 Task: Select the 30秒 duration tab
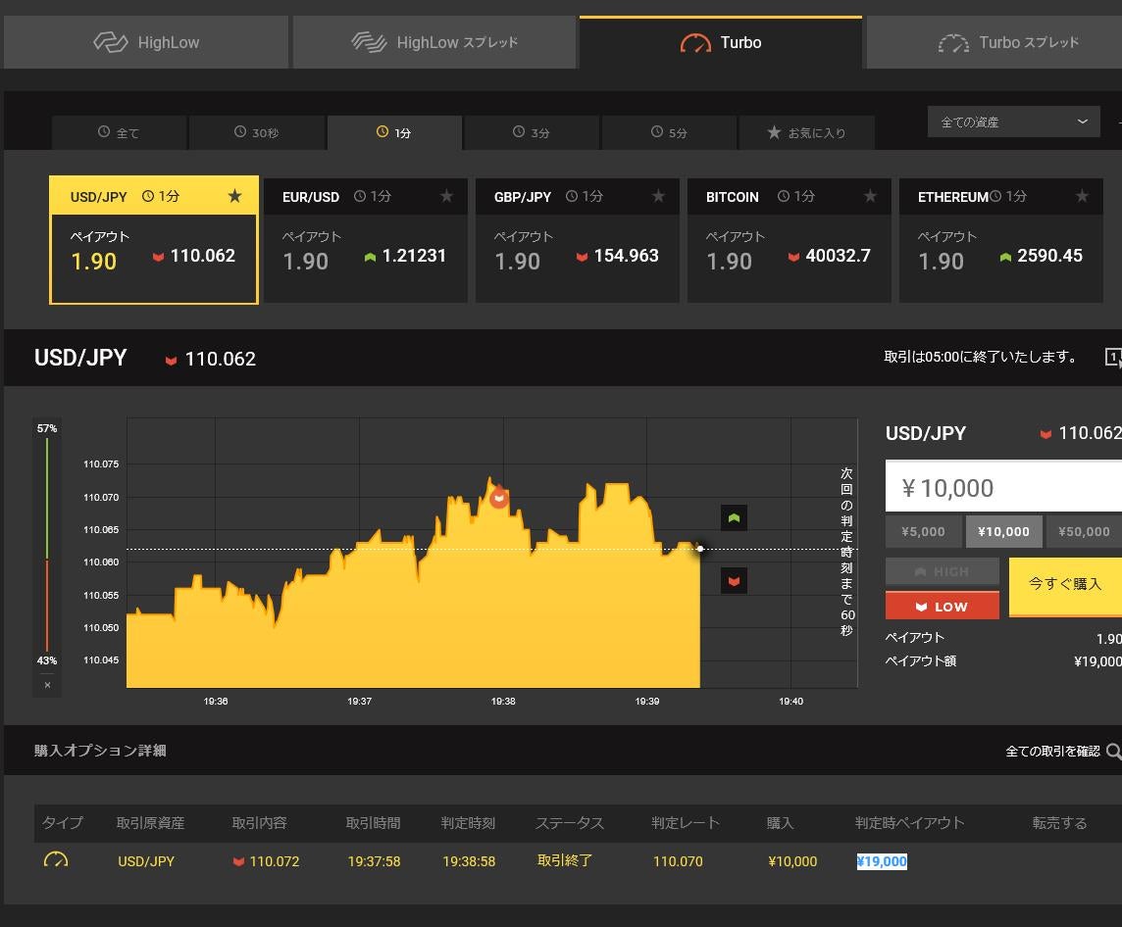click(256, 132)
